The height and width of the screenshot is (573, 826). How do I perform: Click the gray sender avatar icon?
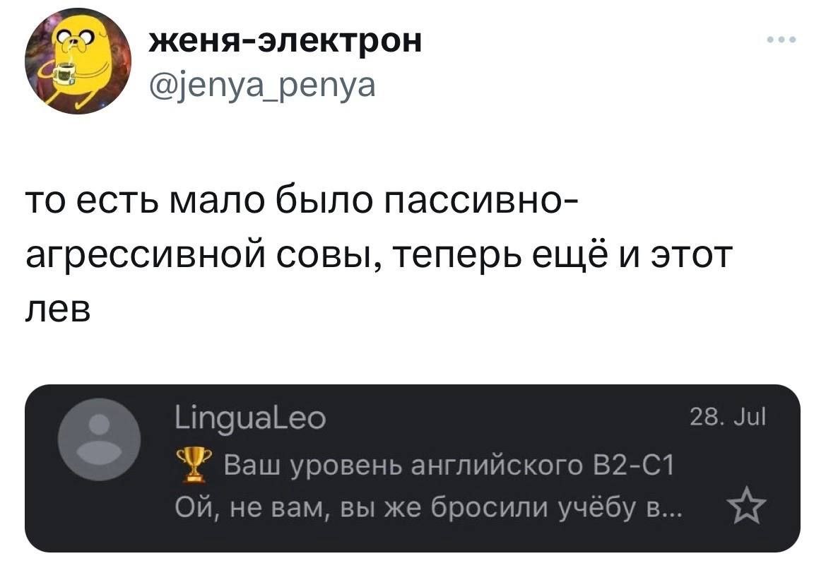99,439
